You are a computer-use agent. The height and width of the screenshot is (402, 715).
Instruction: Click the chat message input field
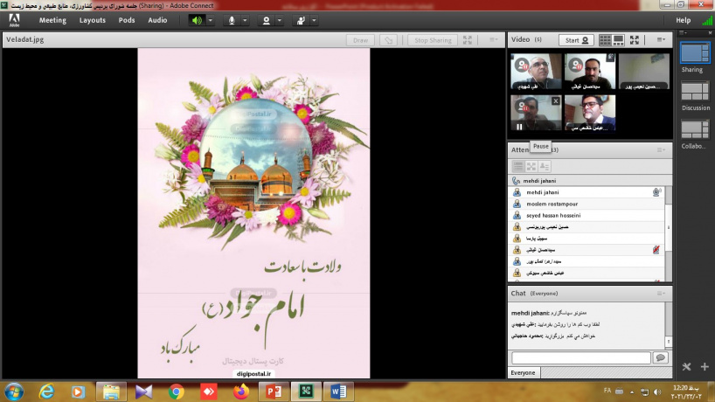point(581,357)
